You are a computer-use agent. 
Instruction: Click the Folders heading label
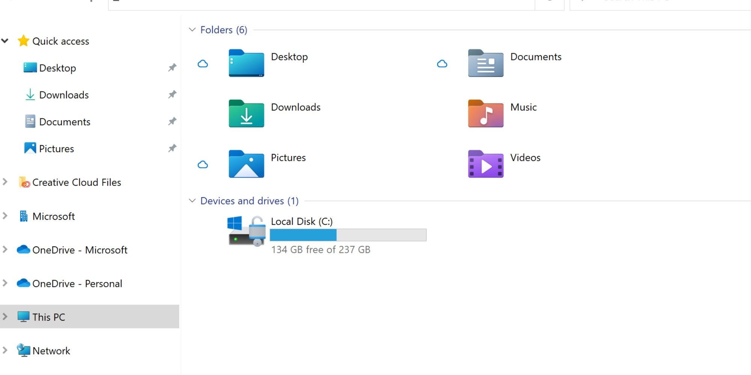218,30
